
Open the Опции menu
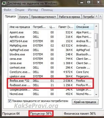coord(19,10)
